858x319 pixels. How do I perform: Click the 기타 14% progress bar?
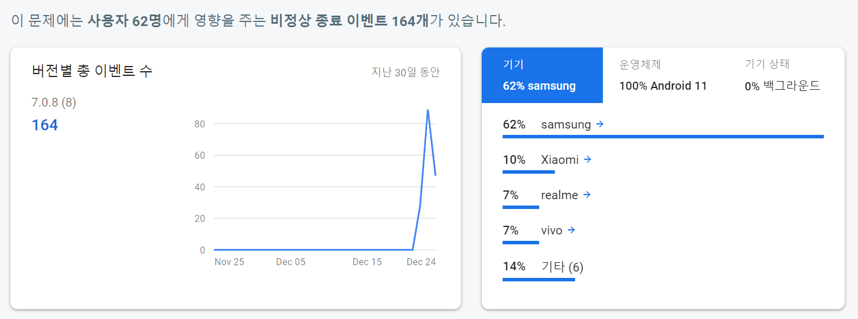click(539, 280)
